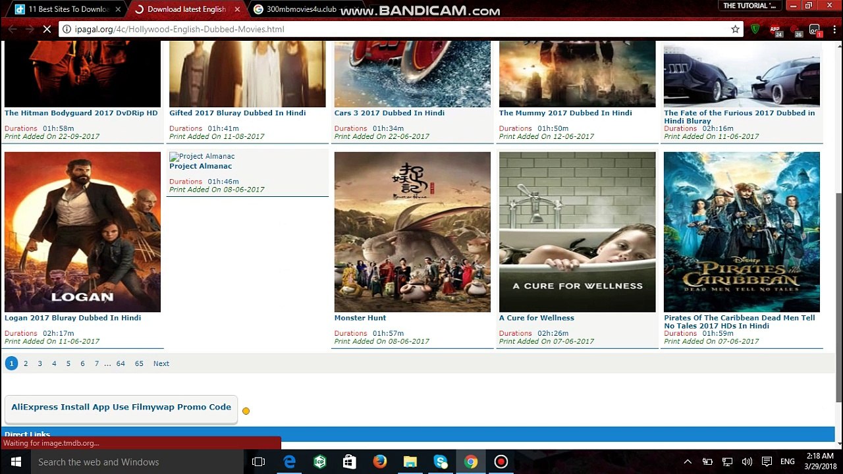
Task: Open 'The Mummy 2017 Dubbed In Hindi' link
Action: coord(565,113)
